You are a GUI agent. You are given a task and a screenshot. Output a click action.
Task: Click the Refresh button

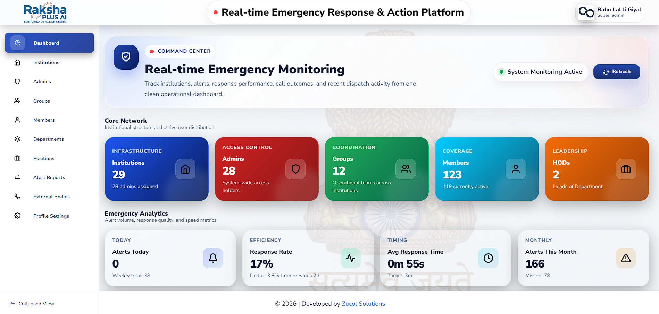tap(617, 72)
